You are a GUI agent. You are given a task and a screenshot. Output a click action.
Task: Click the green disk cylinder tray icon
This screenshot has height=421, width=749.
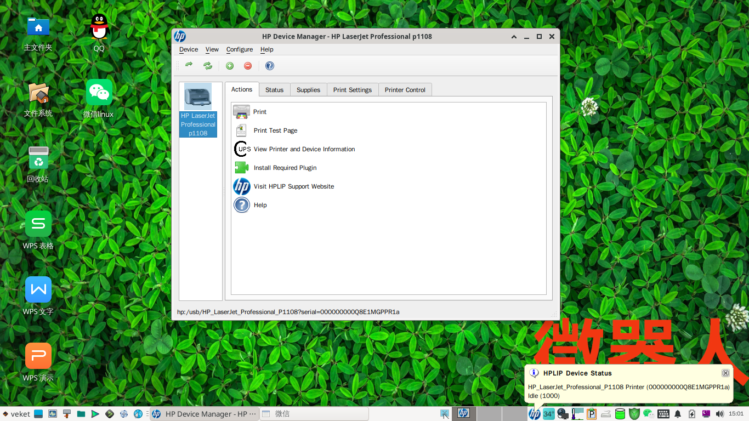point(620,414)
